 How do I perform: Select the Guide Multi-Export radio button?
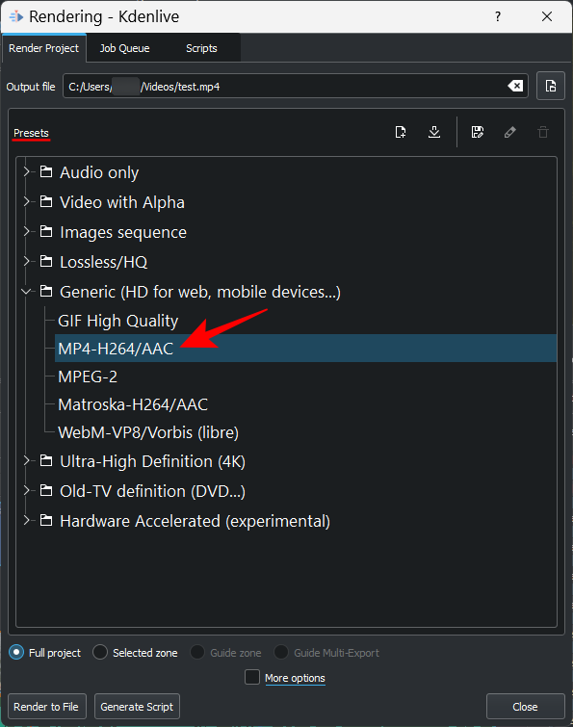281,652
